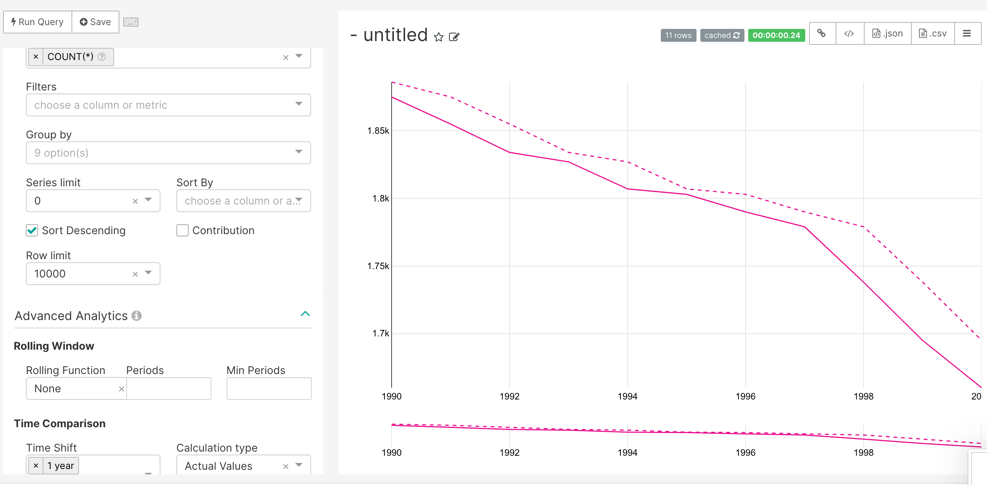Open the keyboard shortcuts icon beside Save

[130, 22]
